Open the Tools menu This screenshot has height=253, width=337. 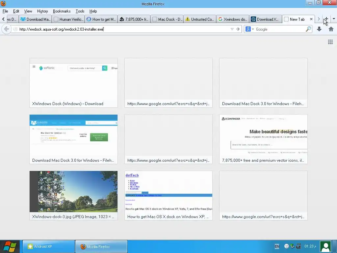[x=80, y=11]
